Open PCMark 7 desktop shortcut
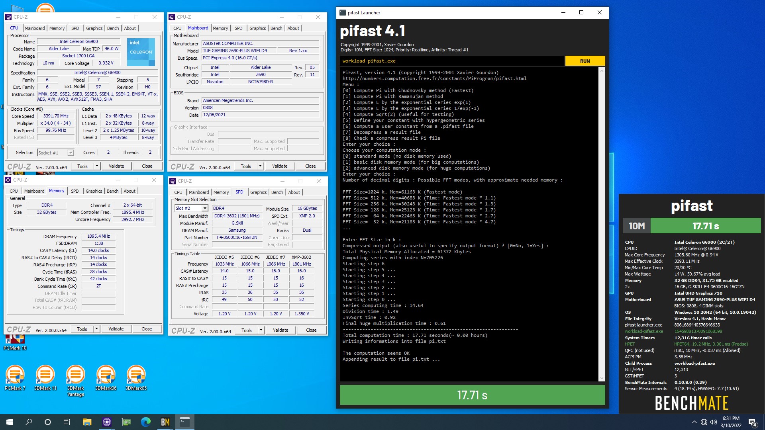 pos(15,378)
